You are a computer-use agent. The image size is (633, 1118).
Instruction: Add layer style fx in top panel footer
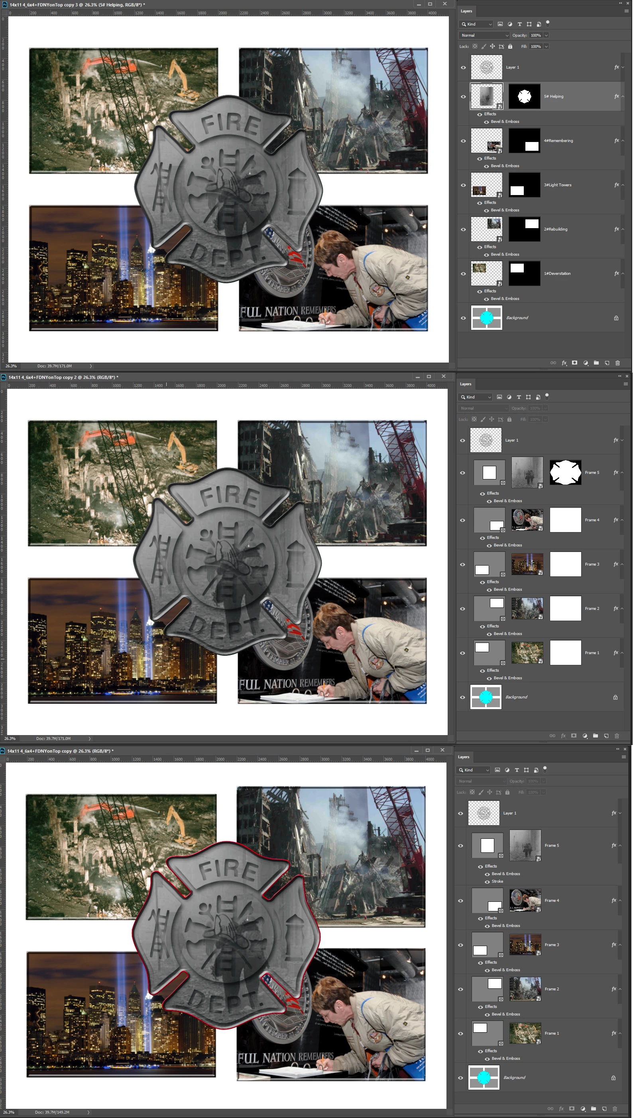[x=564, y=363]
